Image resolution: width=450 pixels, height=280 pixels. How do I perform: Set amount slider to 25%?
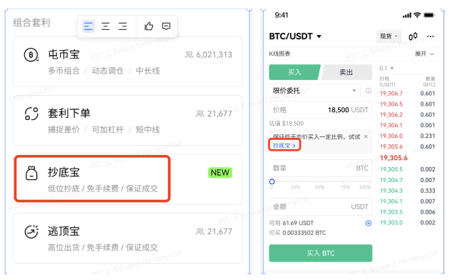(x=295, y=181)
